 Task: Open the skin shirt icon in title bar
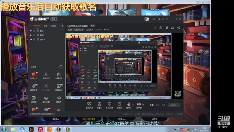[x=163, y=19]
